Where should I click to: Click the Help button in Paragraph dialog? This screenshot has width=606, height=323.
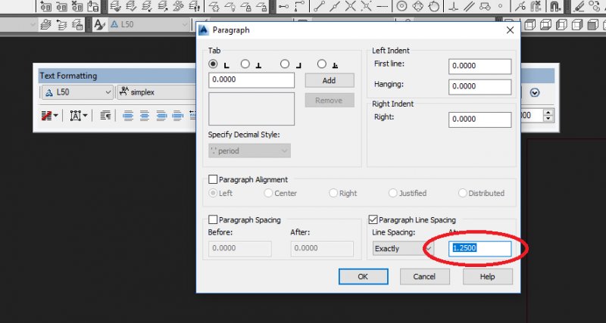coord(487,276)
